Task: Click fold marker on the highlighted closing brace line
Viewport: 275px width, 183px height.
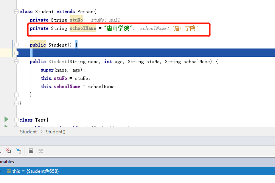Action: click(x=16, y=53)
